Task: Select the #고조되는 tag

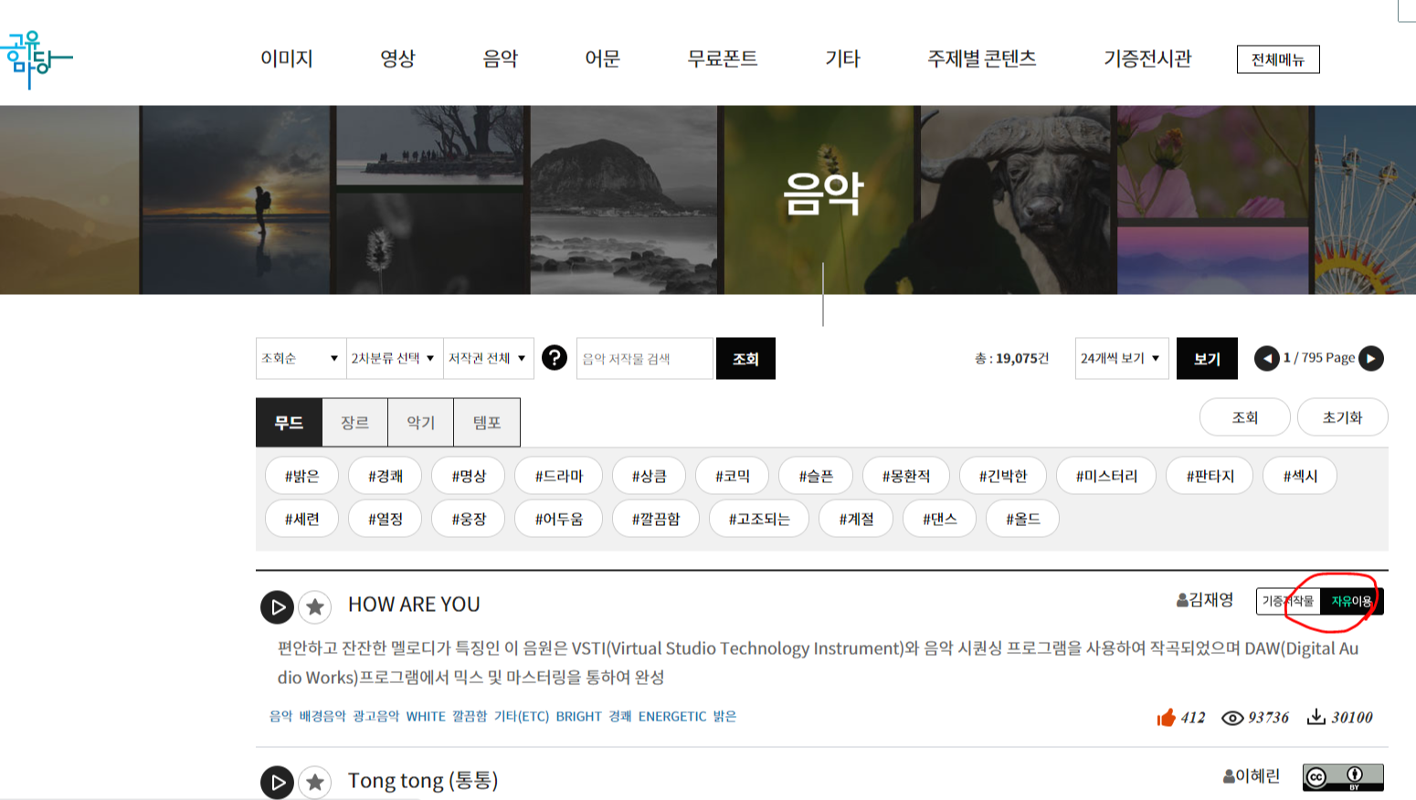Action: 759,519
